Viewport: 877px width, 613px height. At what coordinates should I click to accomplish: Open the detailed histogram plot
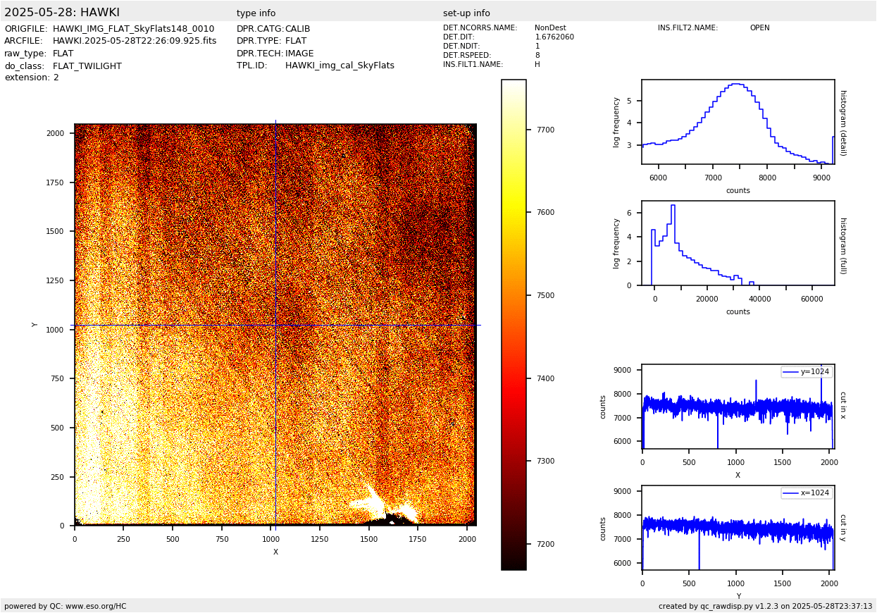pyautogui.click(x=738, y=122)
